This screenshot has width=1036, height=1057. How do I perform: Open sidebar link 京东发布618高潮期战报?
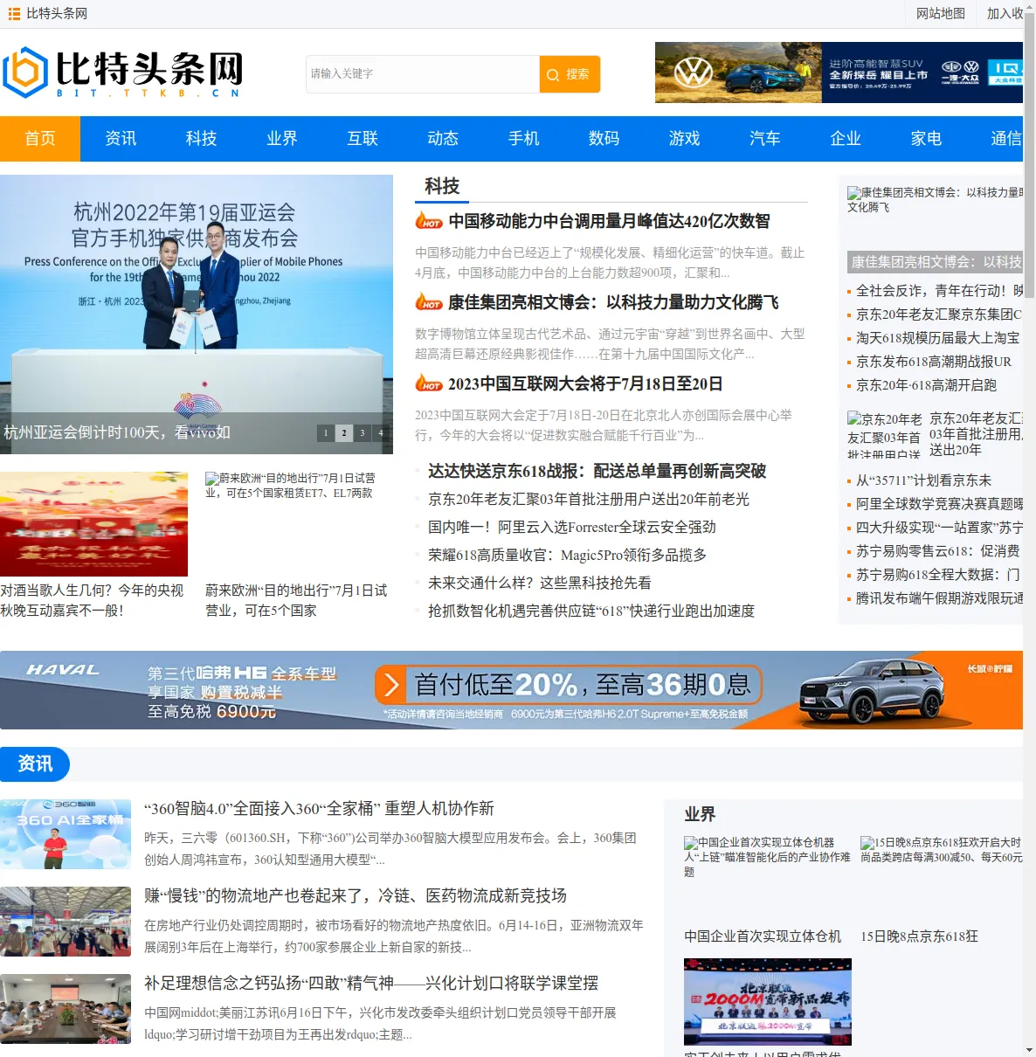[934, 361]
